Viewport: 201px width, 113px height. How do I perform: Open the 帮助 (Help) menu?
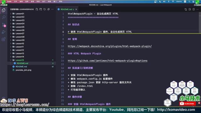(61, 2)
